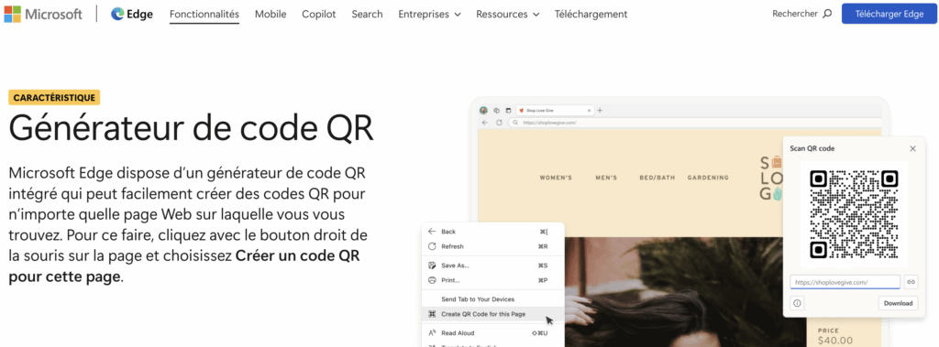Click the Scan QR code popup title

(812, 148)
